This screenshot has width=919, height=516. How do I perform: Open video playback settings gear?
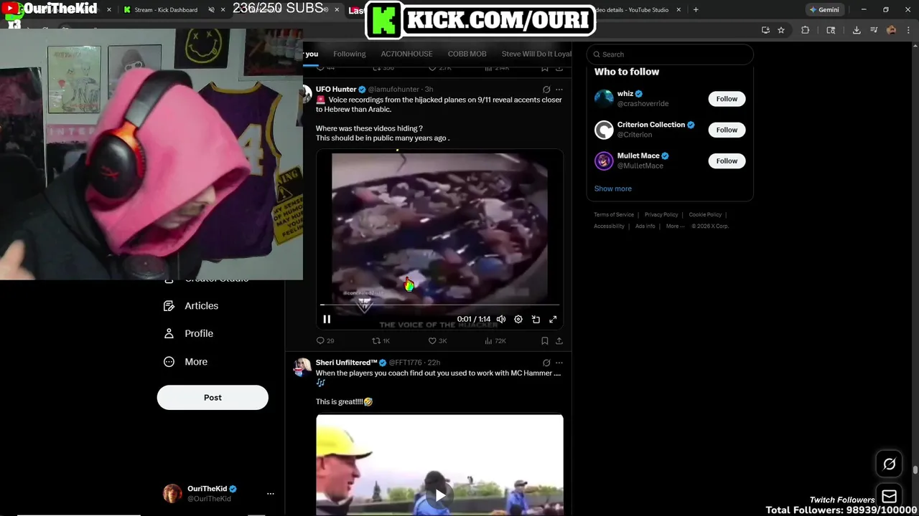(x=518, y=320)
